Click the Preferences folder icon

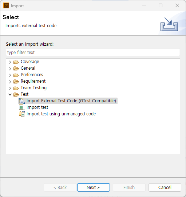[16, 75]
